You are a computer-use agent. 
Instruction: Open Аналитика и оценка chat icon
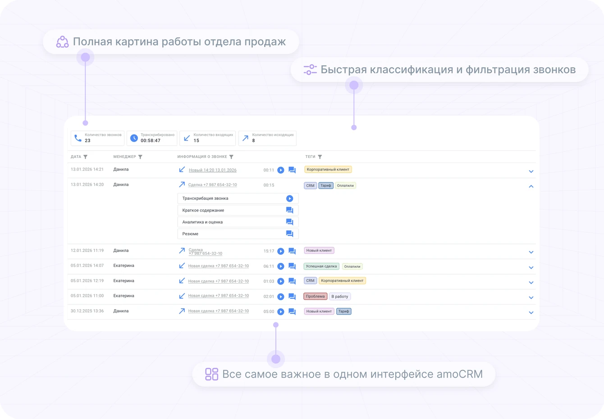tap(289, 222)
